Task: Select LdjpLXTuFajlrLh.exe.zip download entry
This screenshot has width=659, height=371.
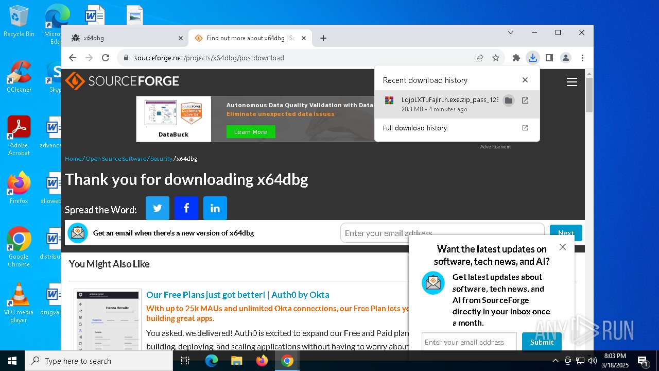Action: coord(457,104)
